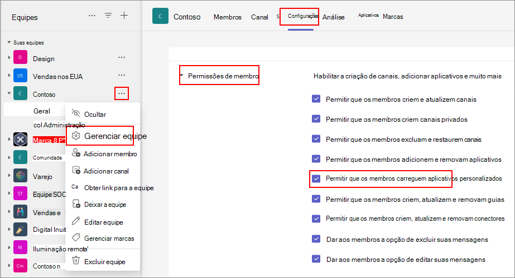Click the Varejo team avatar icon
515x278 pixels.
point(20,176)
